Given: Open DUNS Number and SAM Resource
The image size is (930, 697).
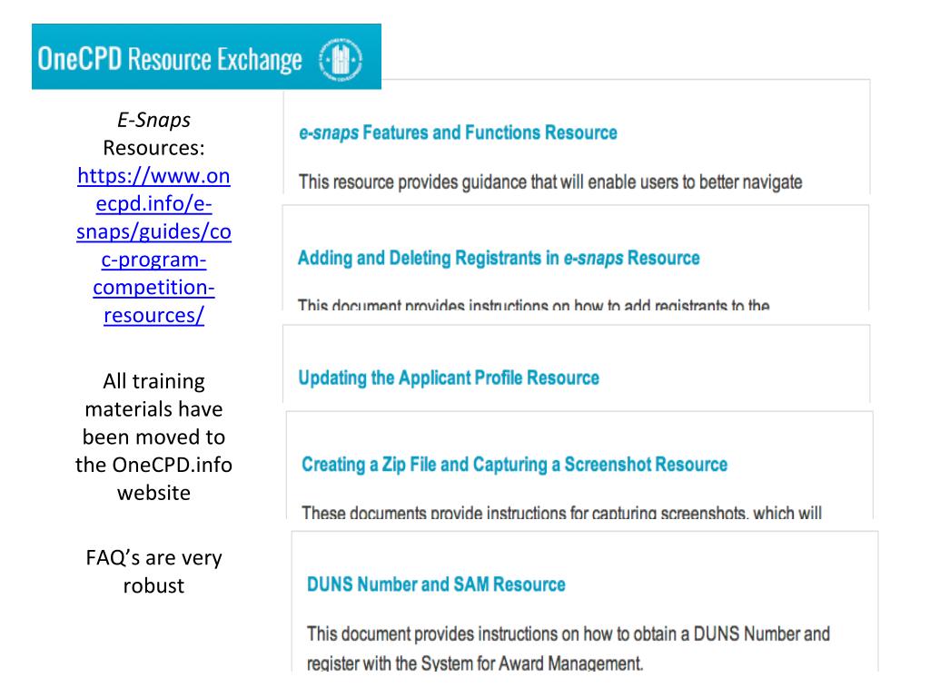Looking at the screenshot, I should click(436, 584).
